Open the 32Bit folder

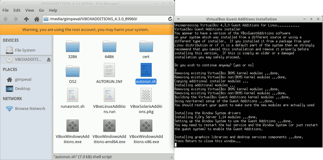pyautogui.click(x=73, y=46)
